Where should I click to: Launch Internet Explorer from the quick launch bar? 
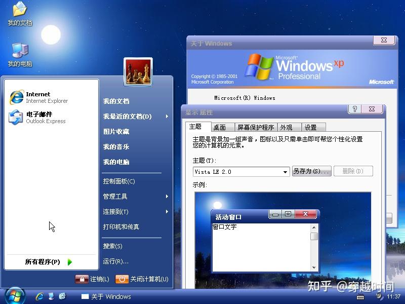[x=39, y=296]
